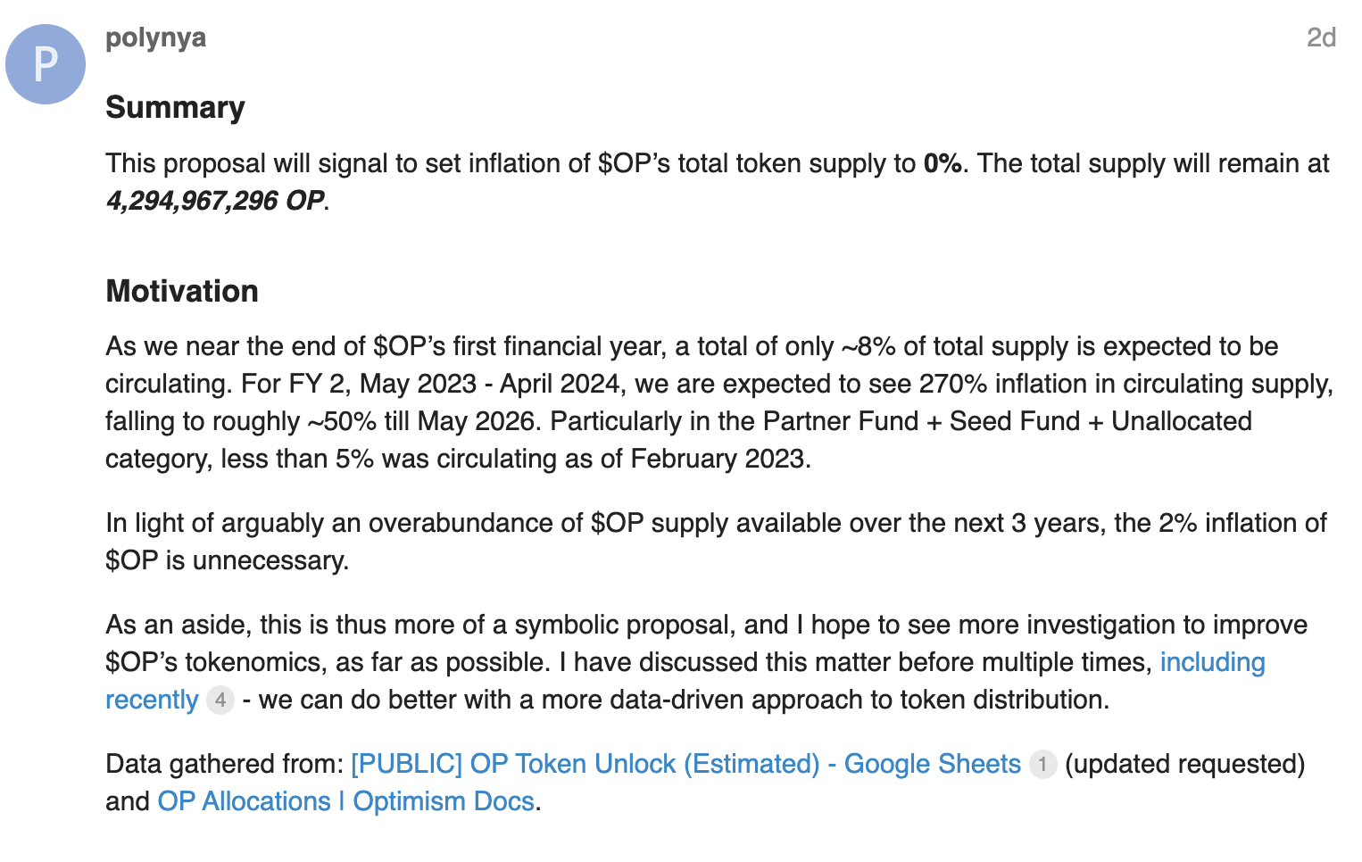Screen dimensions: 1362x862
Task: Click the link-count badge showing 1
Action: pos(1042,764)
